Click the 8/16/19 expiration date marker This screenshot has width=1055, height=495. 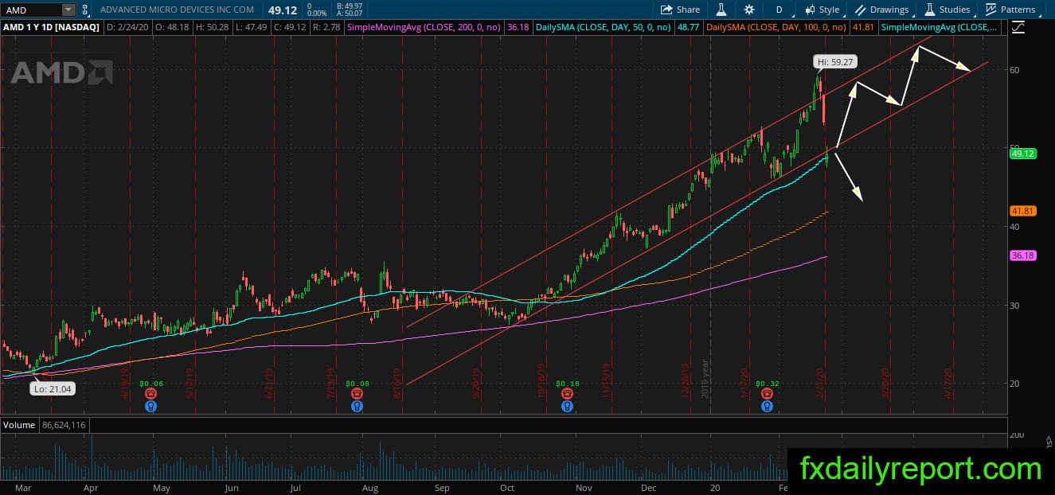click(398, 382)
